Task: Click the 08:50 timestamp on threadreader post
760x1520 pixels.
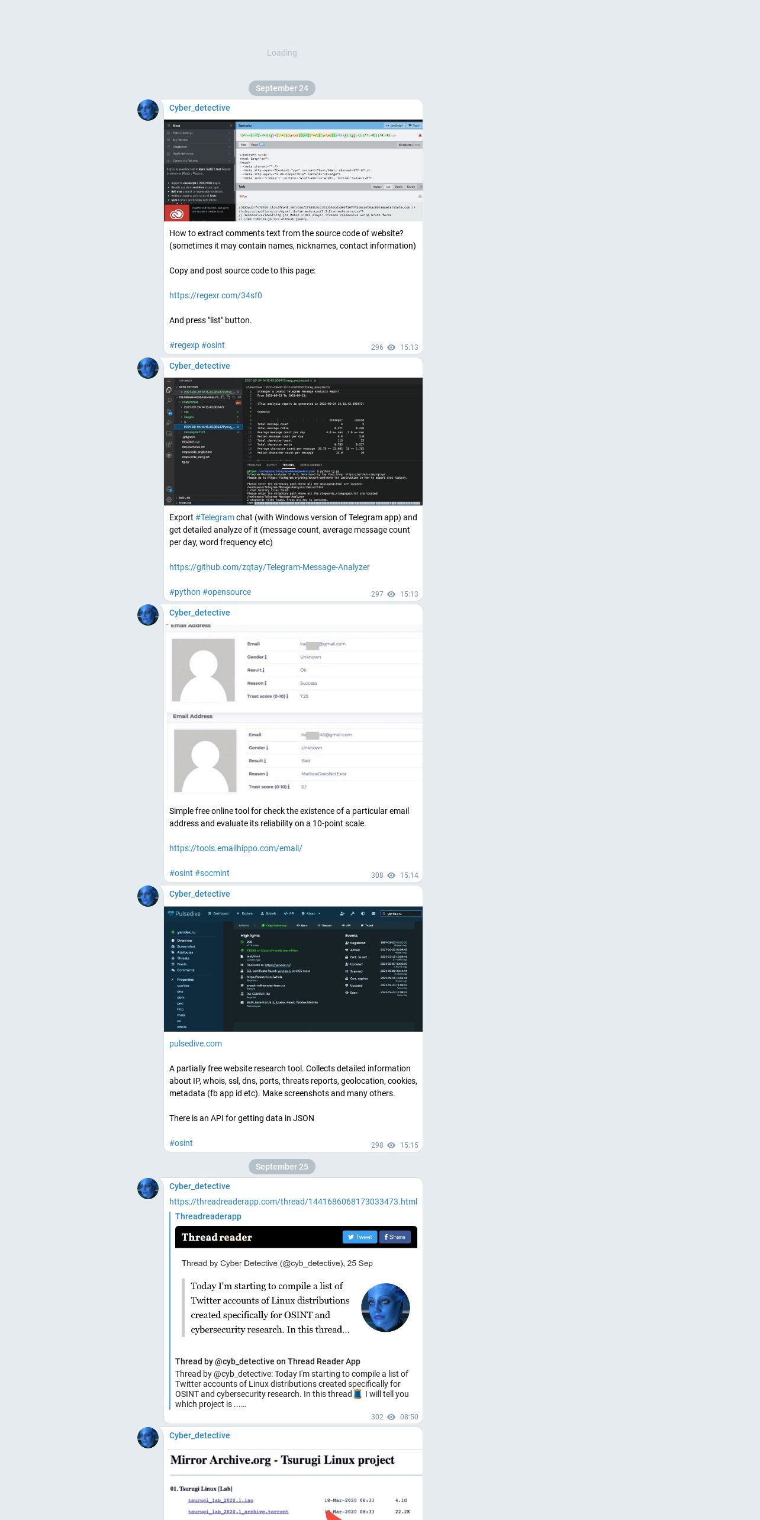Action: (409, 1417)
